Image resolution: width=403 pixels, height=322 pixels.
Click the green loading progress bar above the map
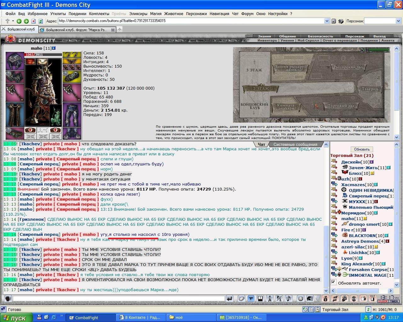point(378,50)
